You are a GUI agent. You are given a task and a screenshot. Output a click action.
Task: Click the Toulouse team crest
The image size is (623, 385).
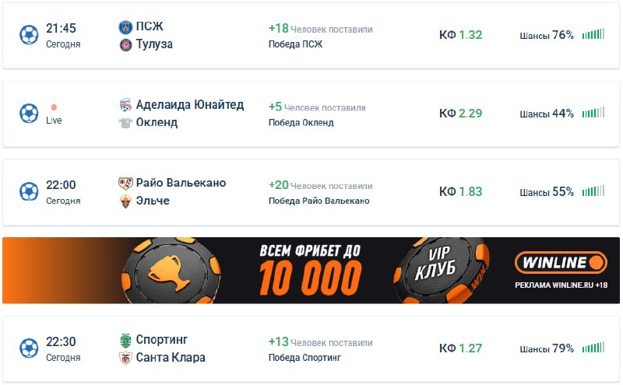coord(125,44)
